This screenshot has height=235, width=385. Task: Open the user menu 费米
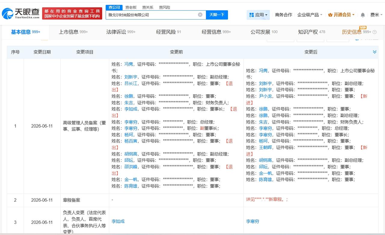[x=376, y=15]
